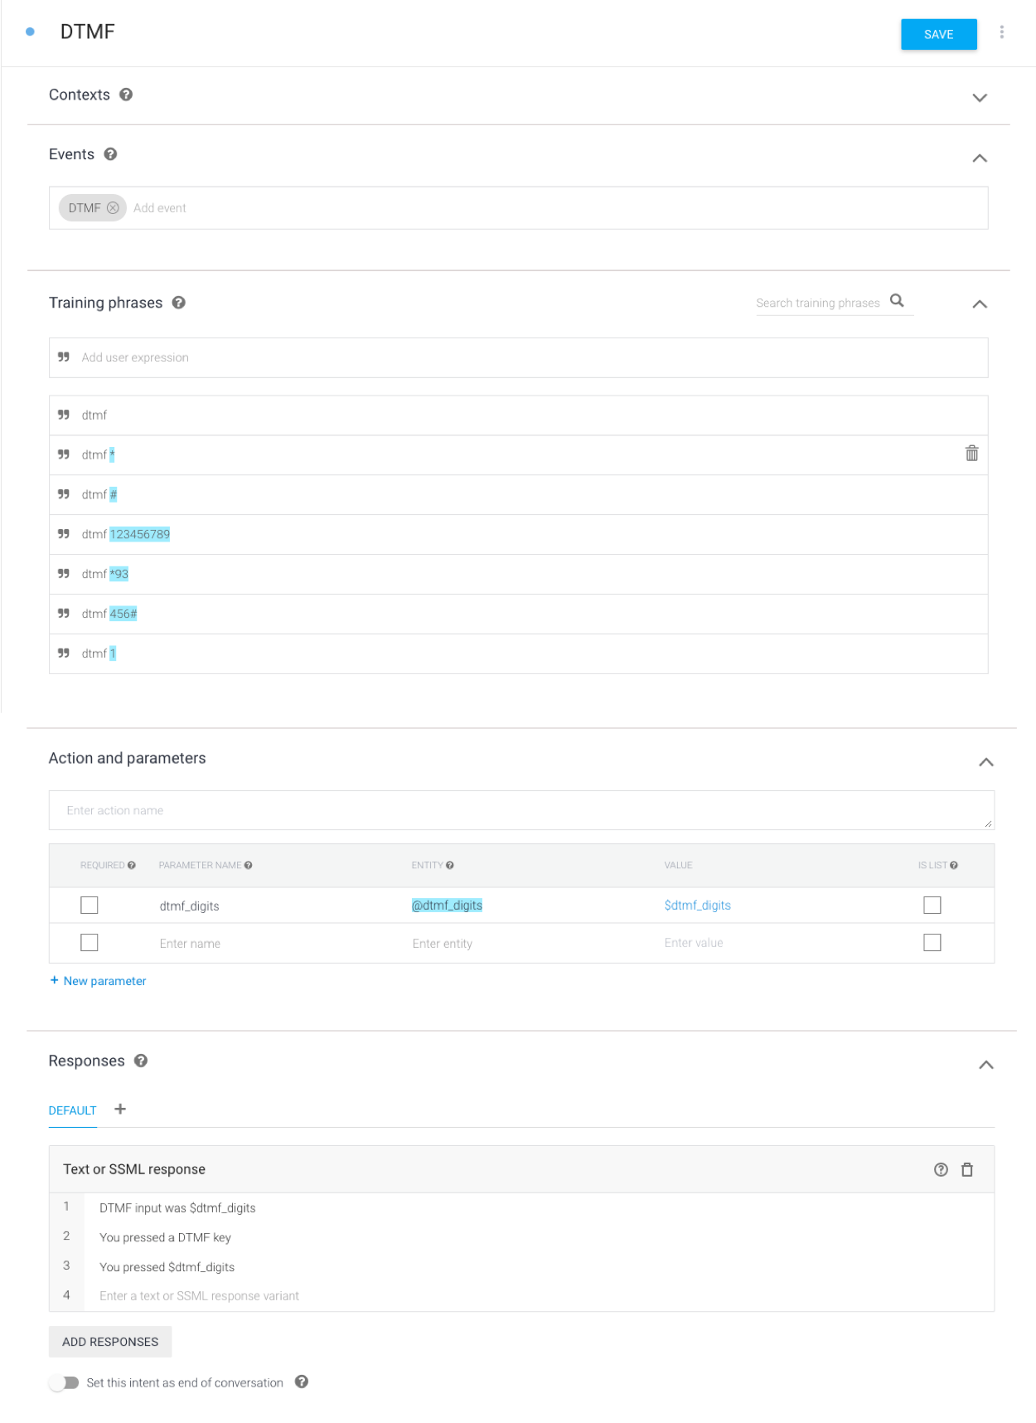Select the 'dtmf 1' training phrase
1036x1423 pixels.
[x=519, y=654]
